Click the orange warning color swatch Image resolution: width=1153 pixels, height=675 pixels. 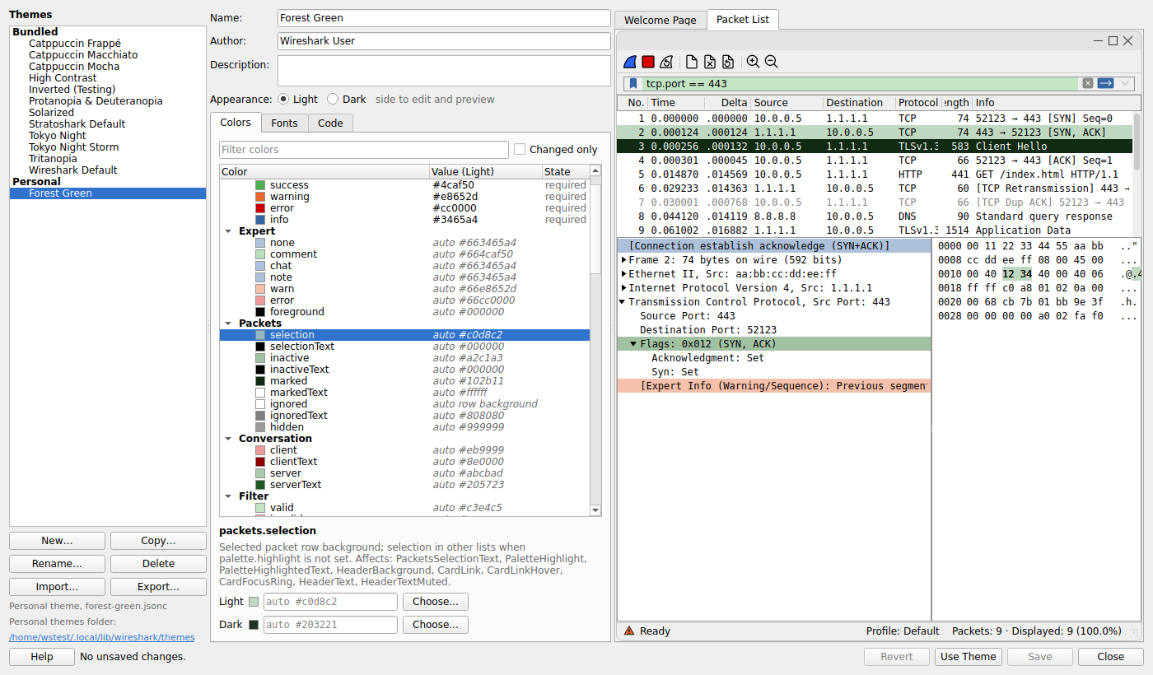(x=260, y=197)
